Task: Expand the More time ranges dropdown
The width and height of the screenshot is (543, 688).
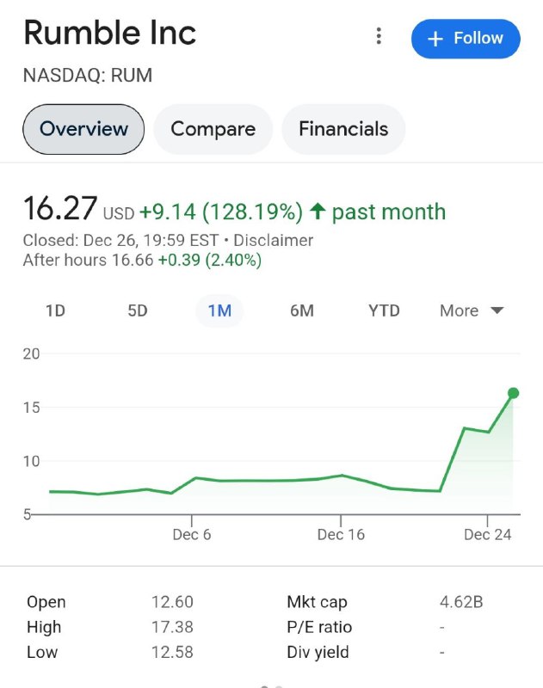Action: [x=472, y=310]
